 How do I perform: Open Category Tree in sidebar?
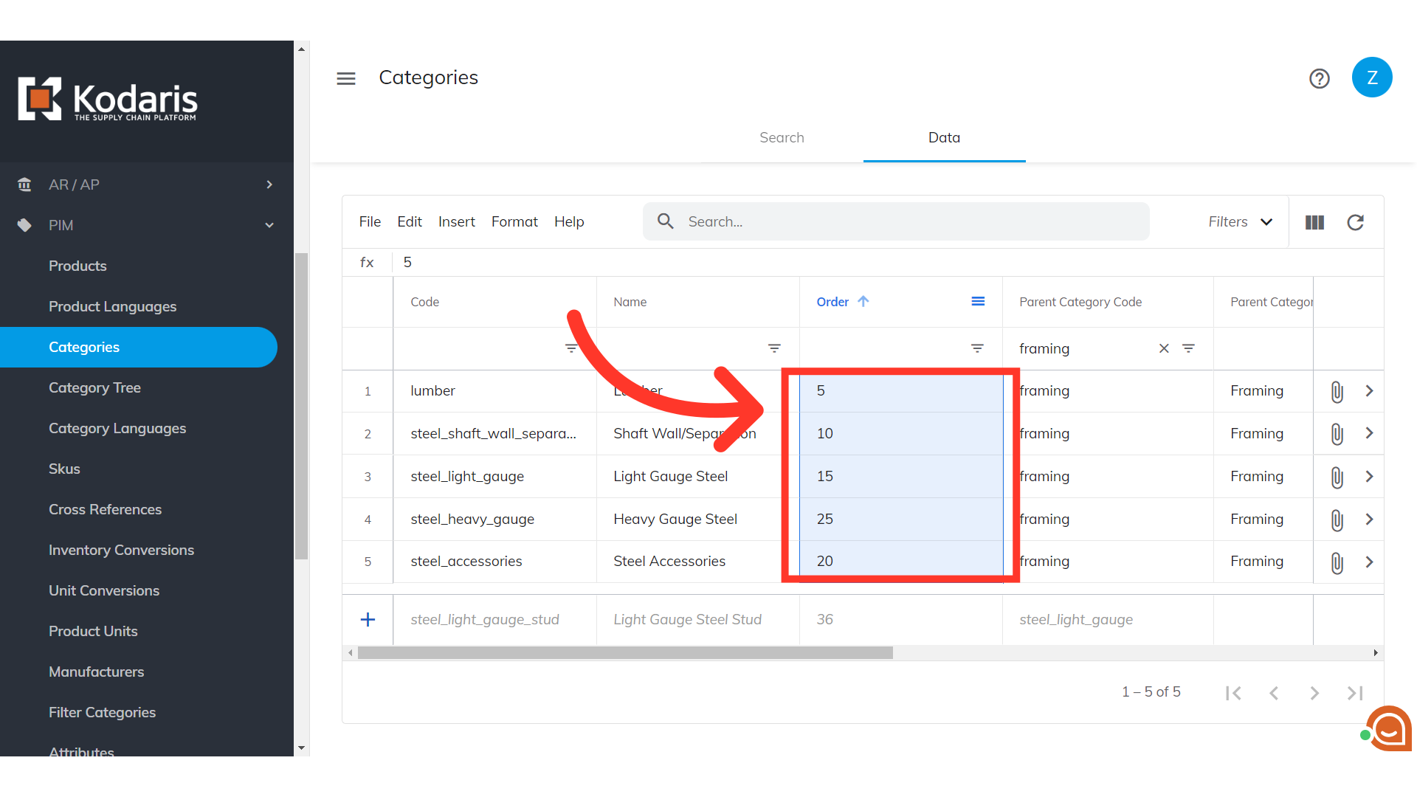click(x=94, y=388)
